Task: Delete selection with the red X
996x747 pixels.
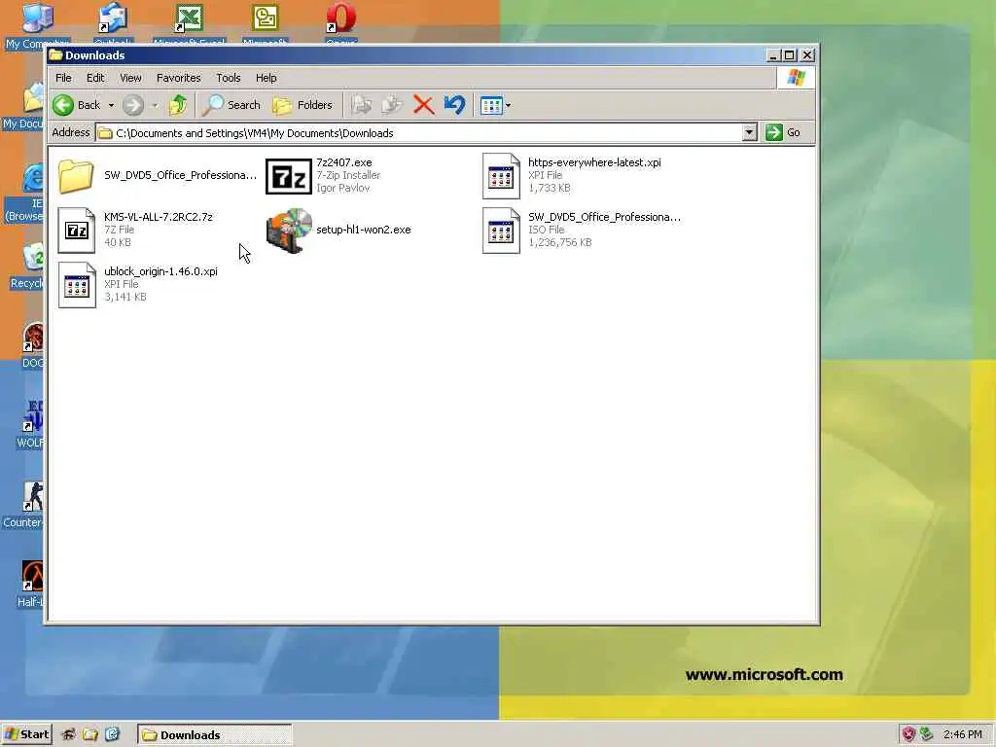Action: [424, 105]
